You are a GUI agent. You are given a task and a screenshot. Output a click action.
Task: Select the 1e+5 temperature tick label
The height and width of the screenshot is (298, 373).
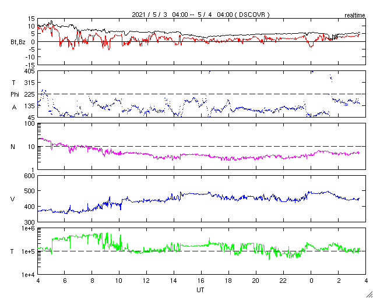point(28,251)
